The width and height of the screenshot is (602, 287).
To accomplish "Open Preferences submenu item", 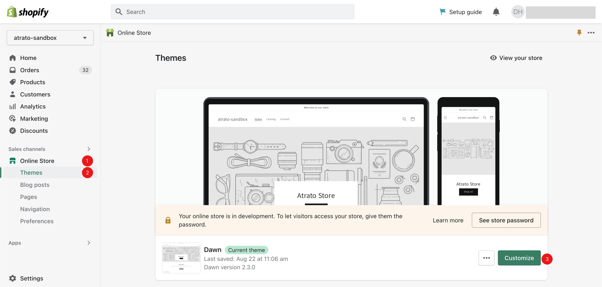I will (x=37, y=221).
